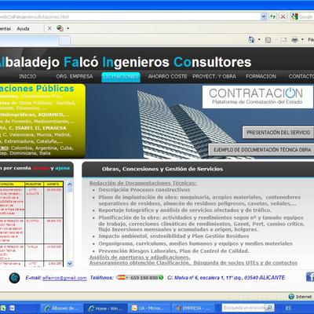
Task: Click the CONTRATACION platform banner
Action: (257, 97)
